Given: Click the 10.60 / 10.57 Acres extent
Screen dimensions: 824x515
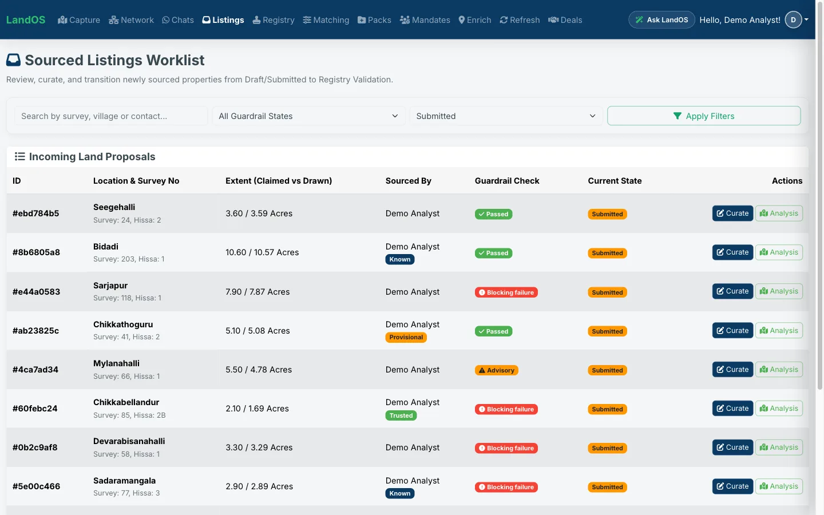Looking at the screenshot, I should [262, 252].
